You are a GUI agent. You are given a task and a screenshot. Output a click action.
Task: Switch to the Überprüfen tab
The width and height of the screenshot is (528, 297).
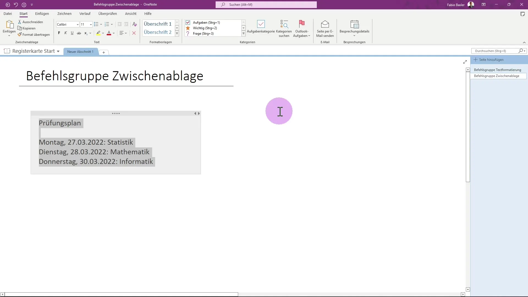(108, 14)
